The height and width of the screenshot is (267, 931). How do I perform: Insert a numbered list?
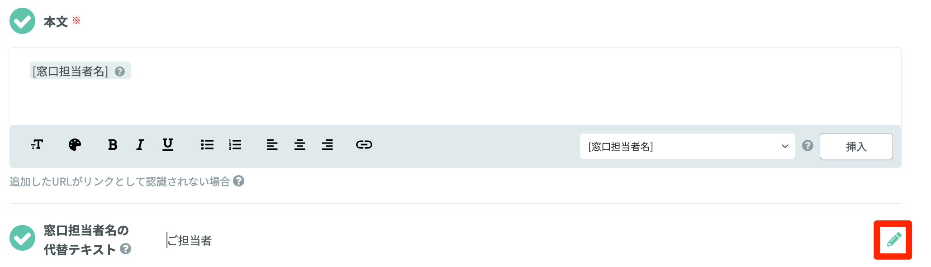[235, 145]
